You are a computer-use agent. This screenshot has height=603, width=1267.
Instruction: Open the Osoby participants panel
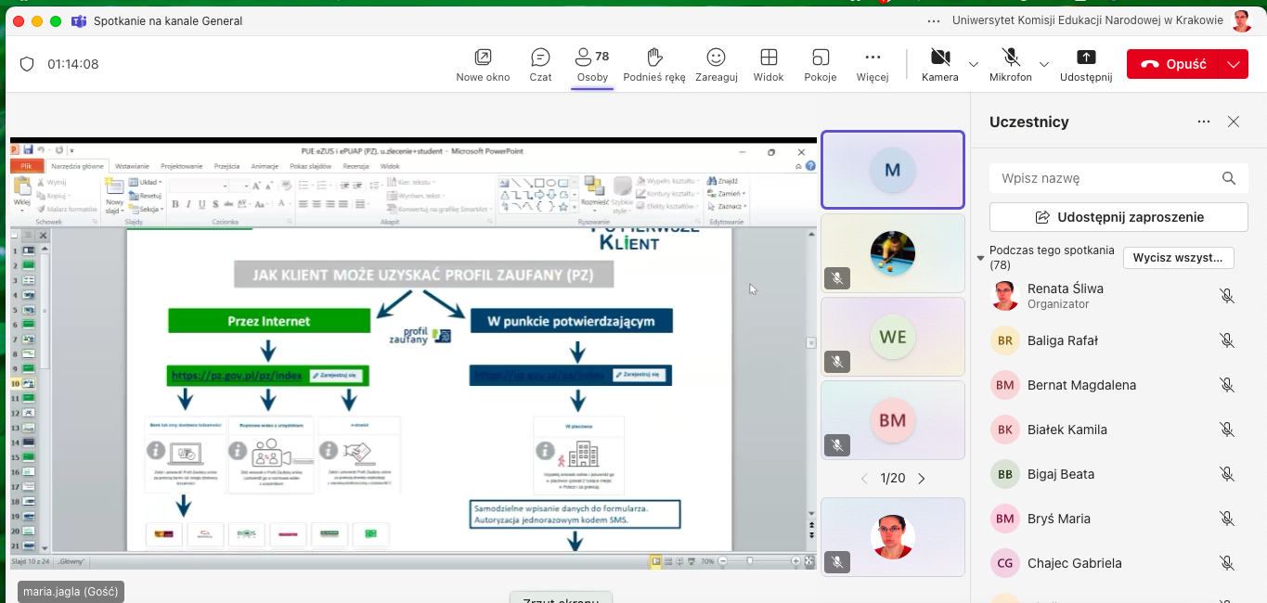point(592,64)
